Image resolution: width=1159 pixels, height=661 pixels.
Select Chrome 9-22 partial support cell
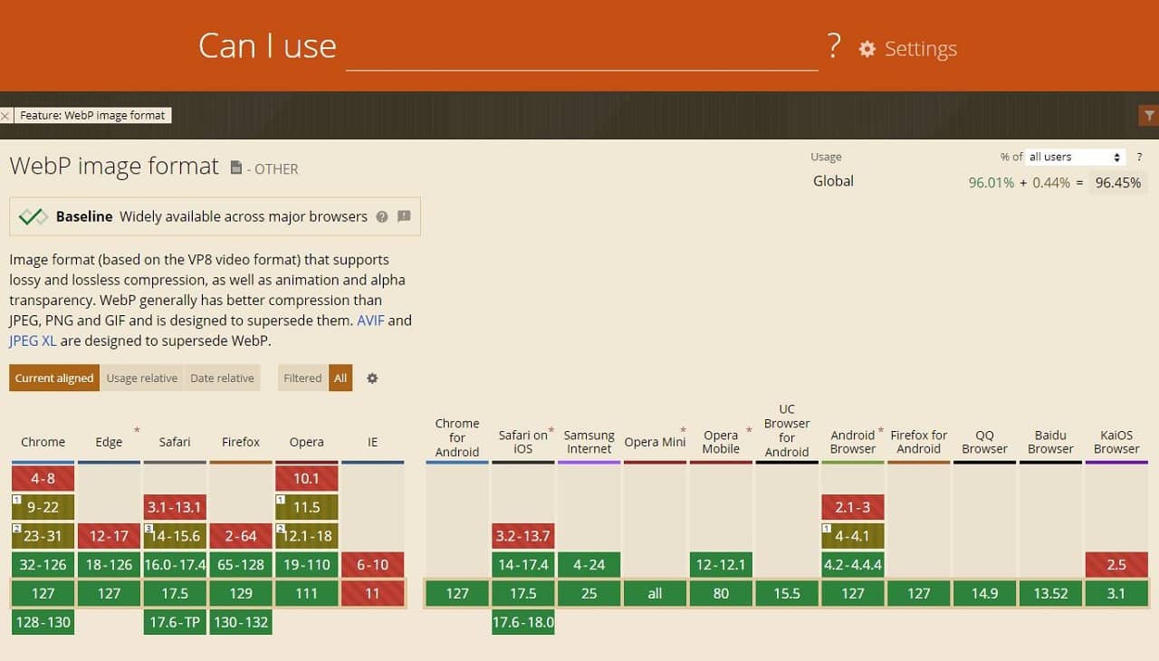click(43, 507)
